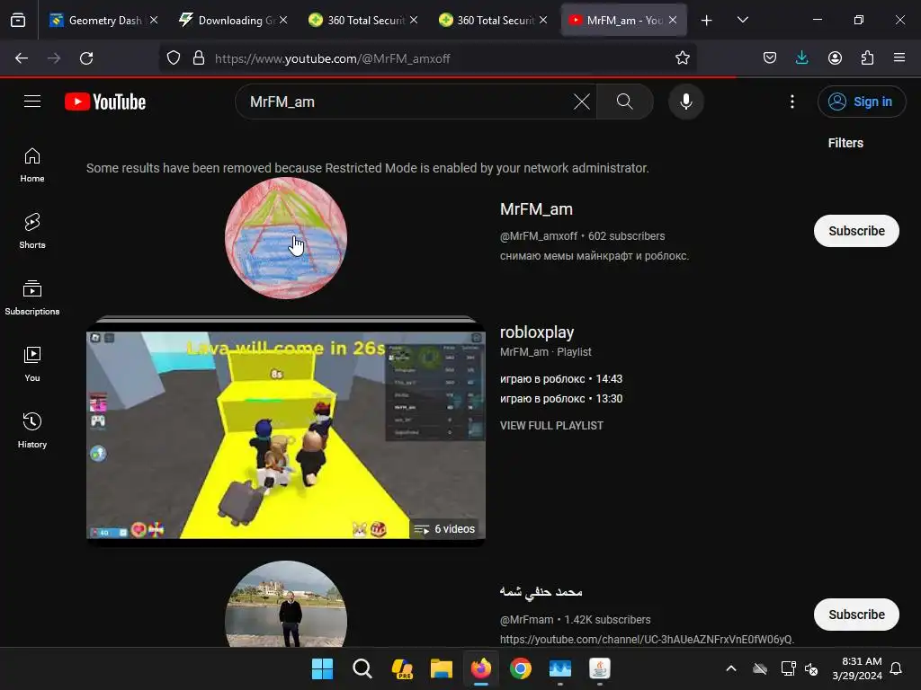
Task: Expand the list all tabs dropdown
Action: pyautogui.click(x=742, y=20)
